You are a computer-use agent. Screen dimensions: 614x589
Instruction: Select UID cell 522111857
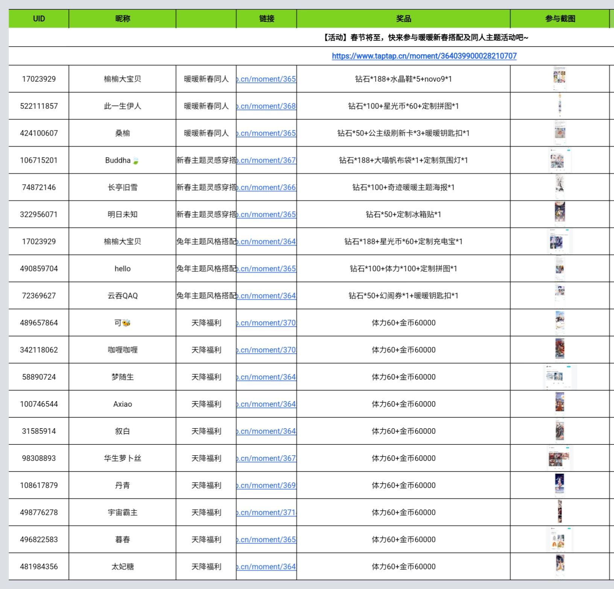tap(39, 106)
